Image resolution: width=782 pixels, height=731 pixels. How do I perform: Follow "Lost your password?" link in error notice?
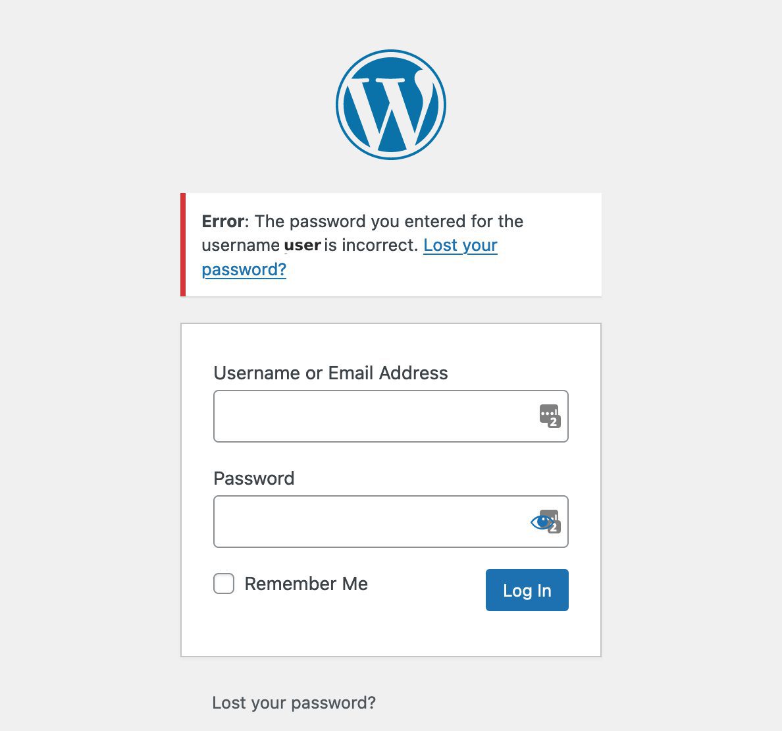(x=460, y=246)
